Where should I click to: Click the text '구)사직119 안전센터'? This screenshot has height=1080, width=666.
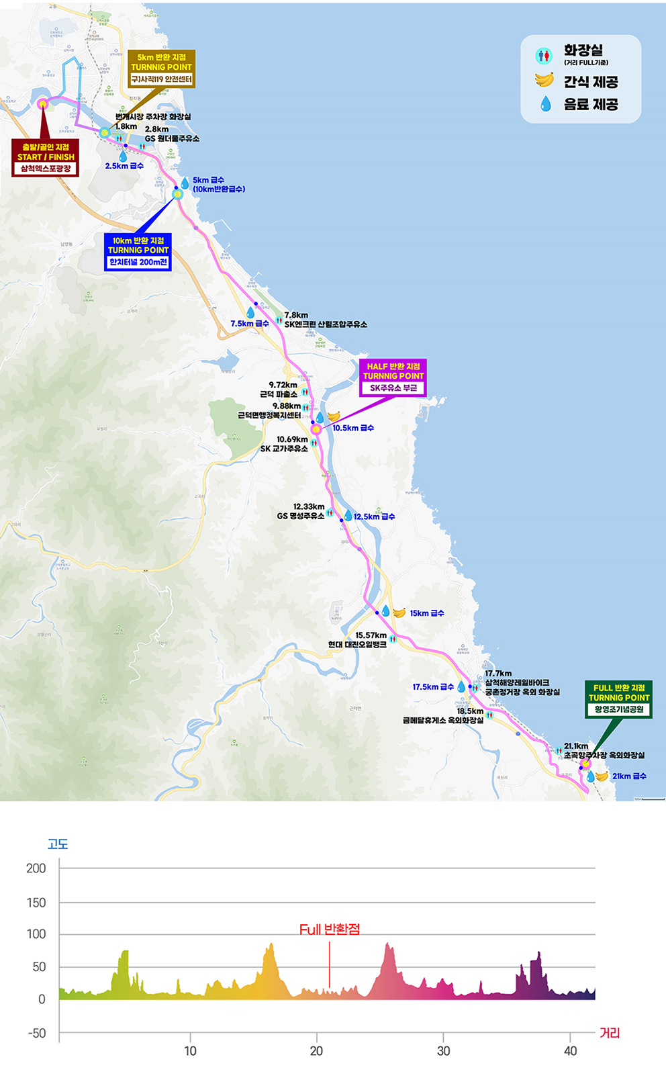[161, 79]
